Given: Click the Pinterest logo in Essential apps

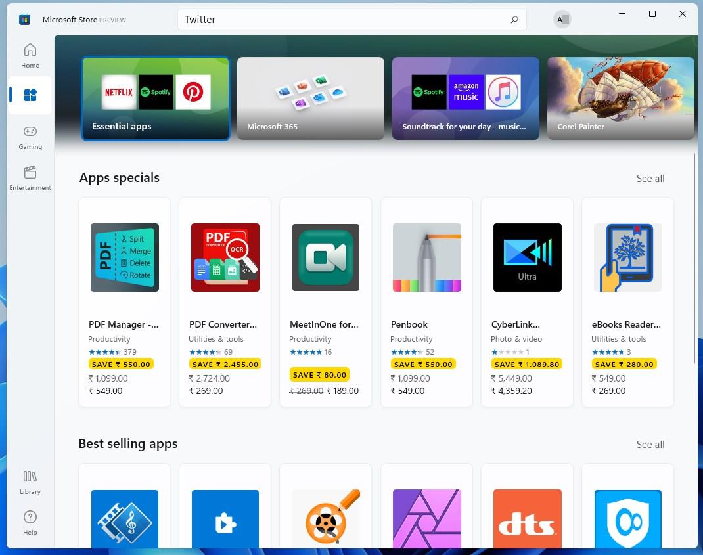Looking at the screenshot, I should (x=193, y=92).
